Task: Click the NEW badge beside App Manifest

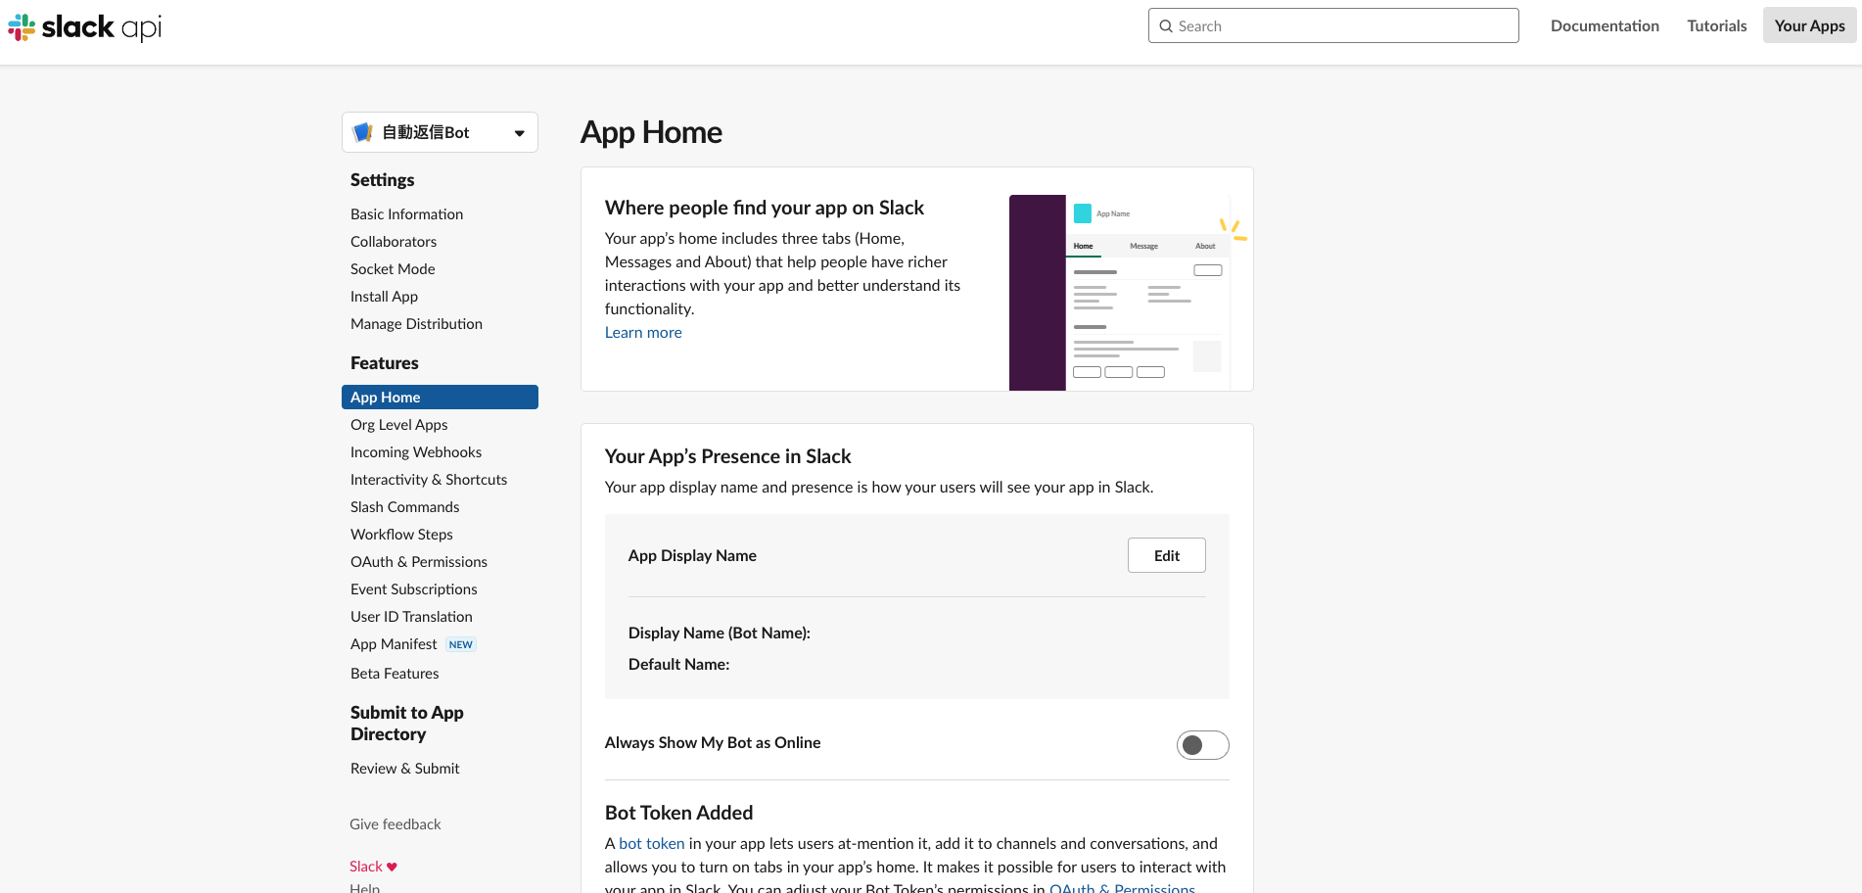Action: tap(460, 644)
